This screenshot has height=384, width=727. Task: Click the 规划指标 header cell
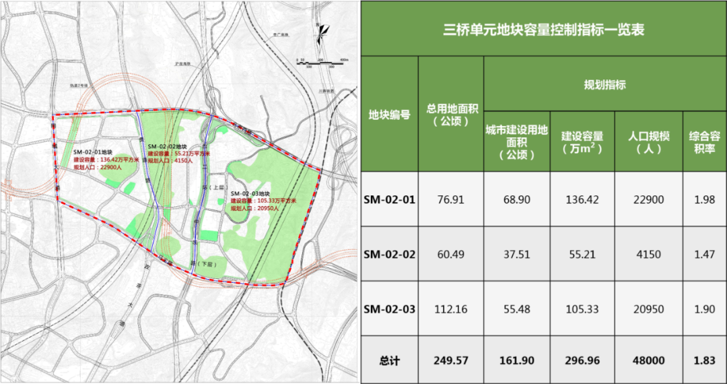(604, 85)
